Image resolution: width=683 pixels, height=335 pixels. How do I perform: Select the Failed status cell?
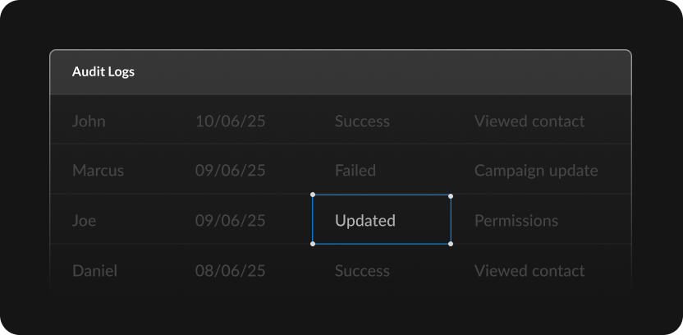(x=355, y=170)
